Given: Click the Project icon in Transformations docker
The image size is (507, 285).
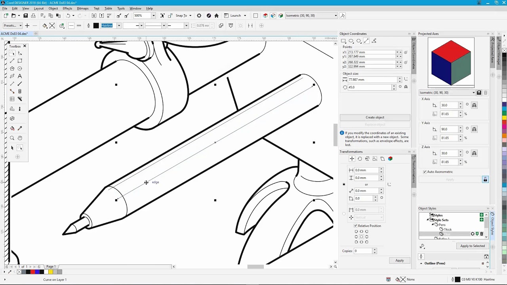Looking at the screenshot, I should click(390, 159).
